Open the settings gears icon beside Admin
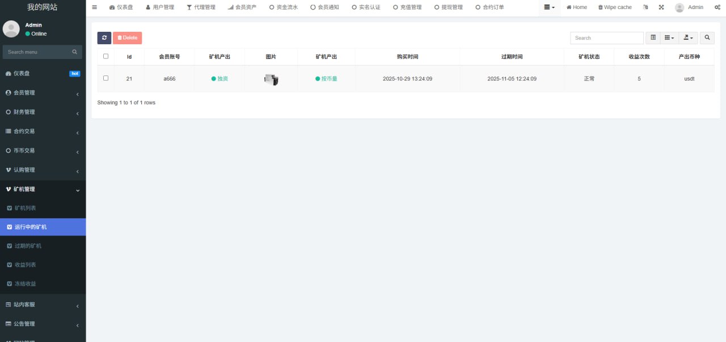 (x=717, y=7)
